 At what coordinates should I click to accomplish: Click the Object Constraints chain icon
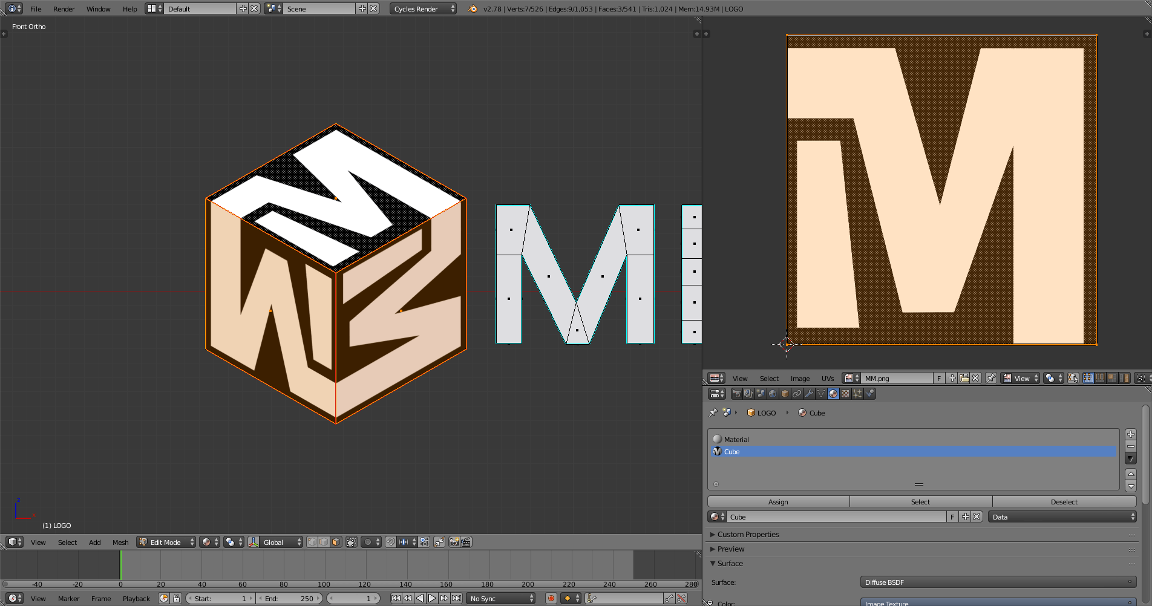(797, 394)
